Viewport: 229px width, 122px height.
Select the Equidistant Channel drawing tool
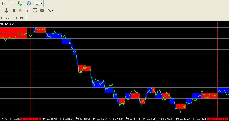click(x=5, y=10)
